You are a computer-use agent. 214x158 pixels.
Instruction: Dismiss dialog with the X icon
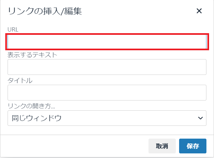pyautogui.click(x=199, y=11)
